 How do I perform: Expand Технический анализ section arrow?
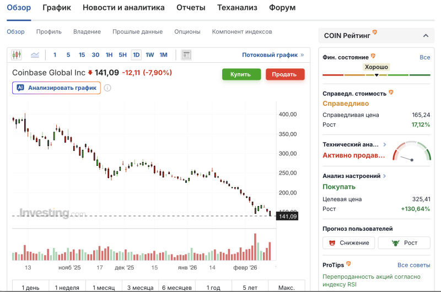(385, 144)
